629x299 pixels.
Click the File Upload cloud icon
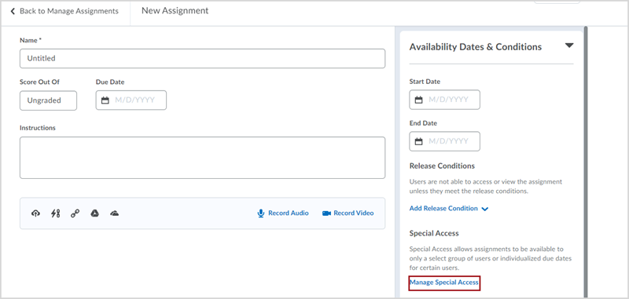(x=35, y=213)
